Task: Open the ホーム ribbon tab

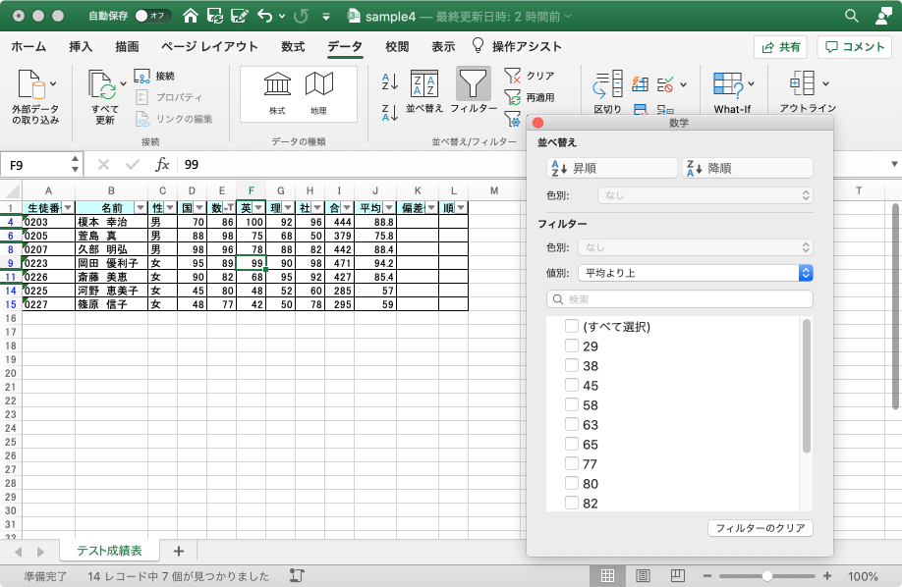Action: [28, 46]
